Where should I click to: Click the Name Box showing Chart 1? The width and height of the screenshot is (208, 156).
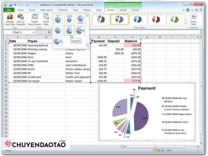pyautogui.click(x=18, y=32)
